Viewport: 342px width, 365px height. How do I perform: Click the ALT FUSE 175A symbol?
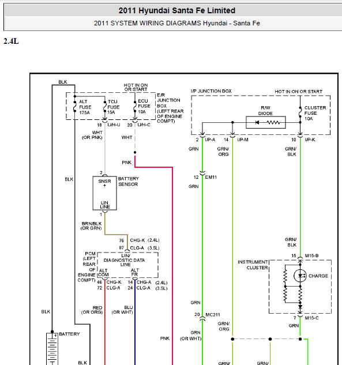point(75,106)
